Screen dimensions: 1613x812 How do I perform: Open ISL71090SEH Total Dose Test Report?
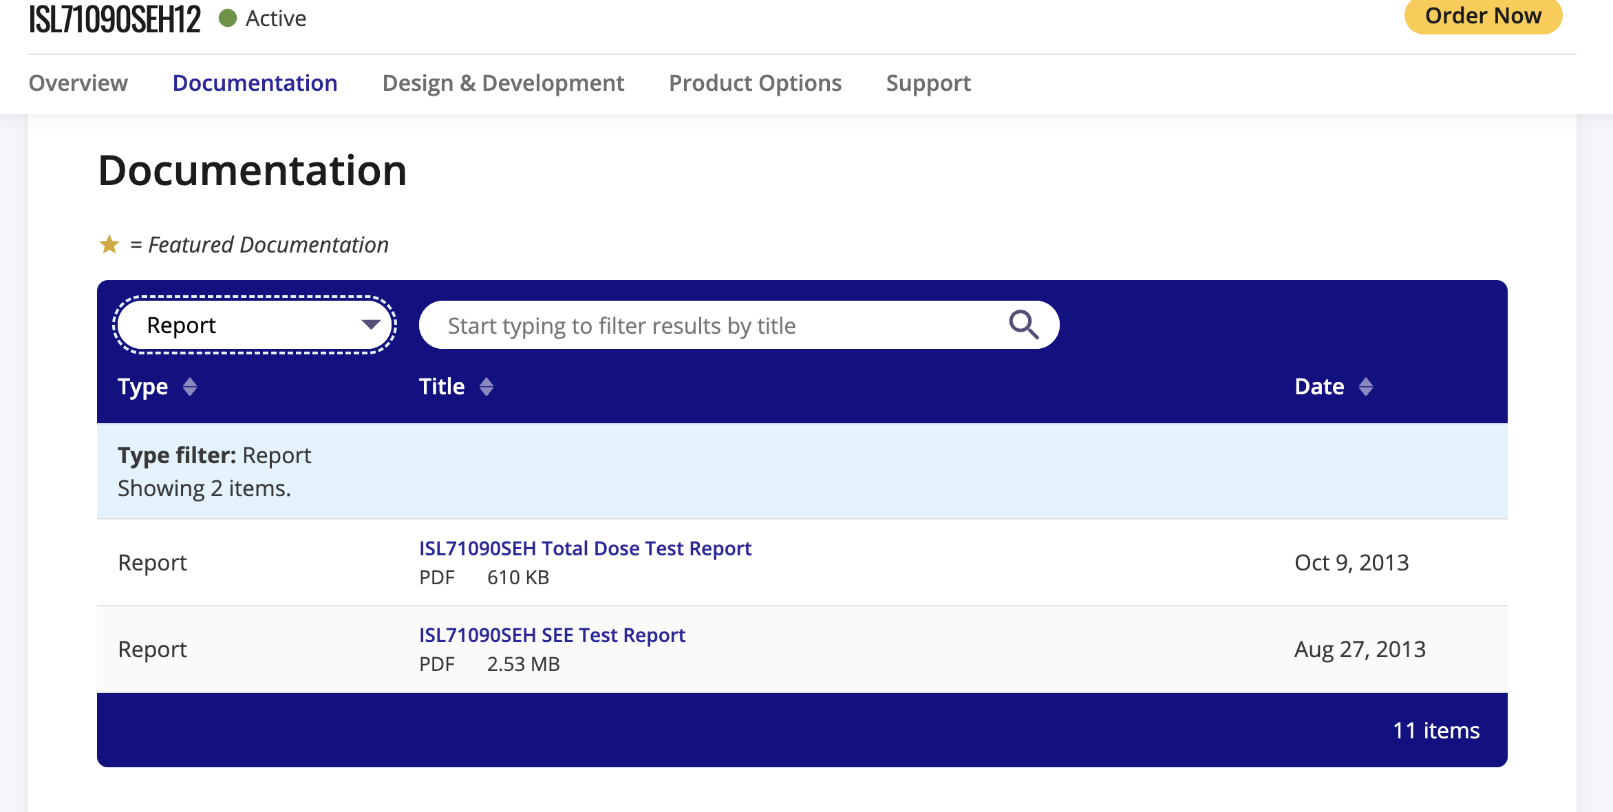click(585, 548)
